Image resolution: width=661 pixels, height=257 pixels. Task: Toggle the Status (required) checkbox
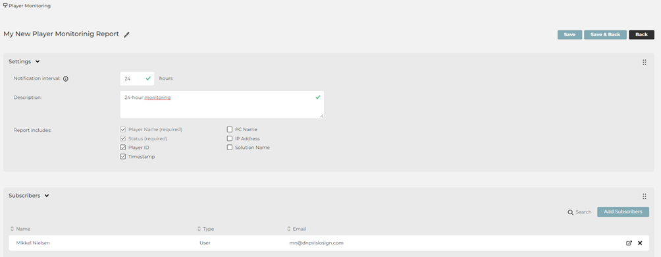123,138
